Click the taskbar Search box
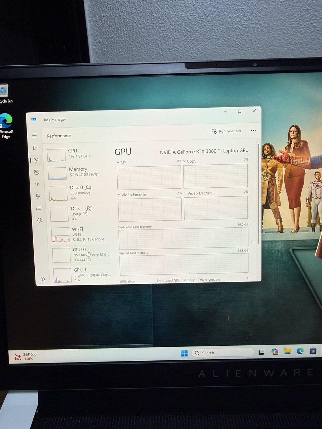This screenshot has width=322, height=429. (x=223, y=353)
